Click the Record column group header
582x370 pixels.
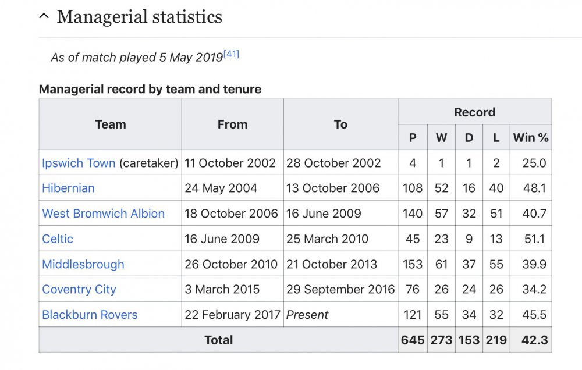point(474,112)
